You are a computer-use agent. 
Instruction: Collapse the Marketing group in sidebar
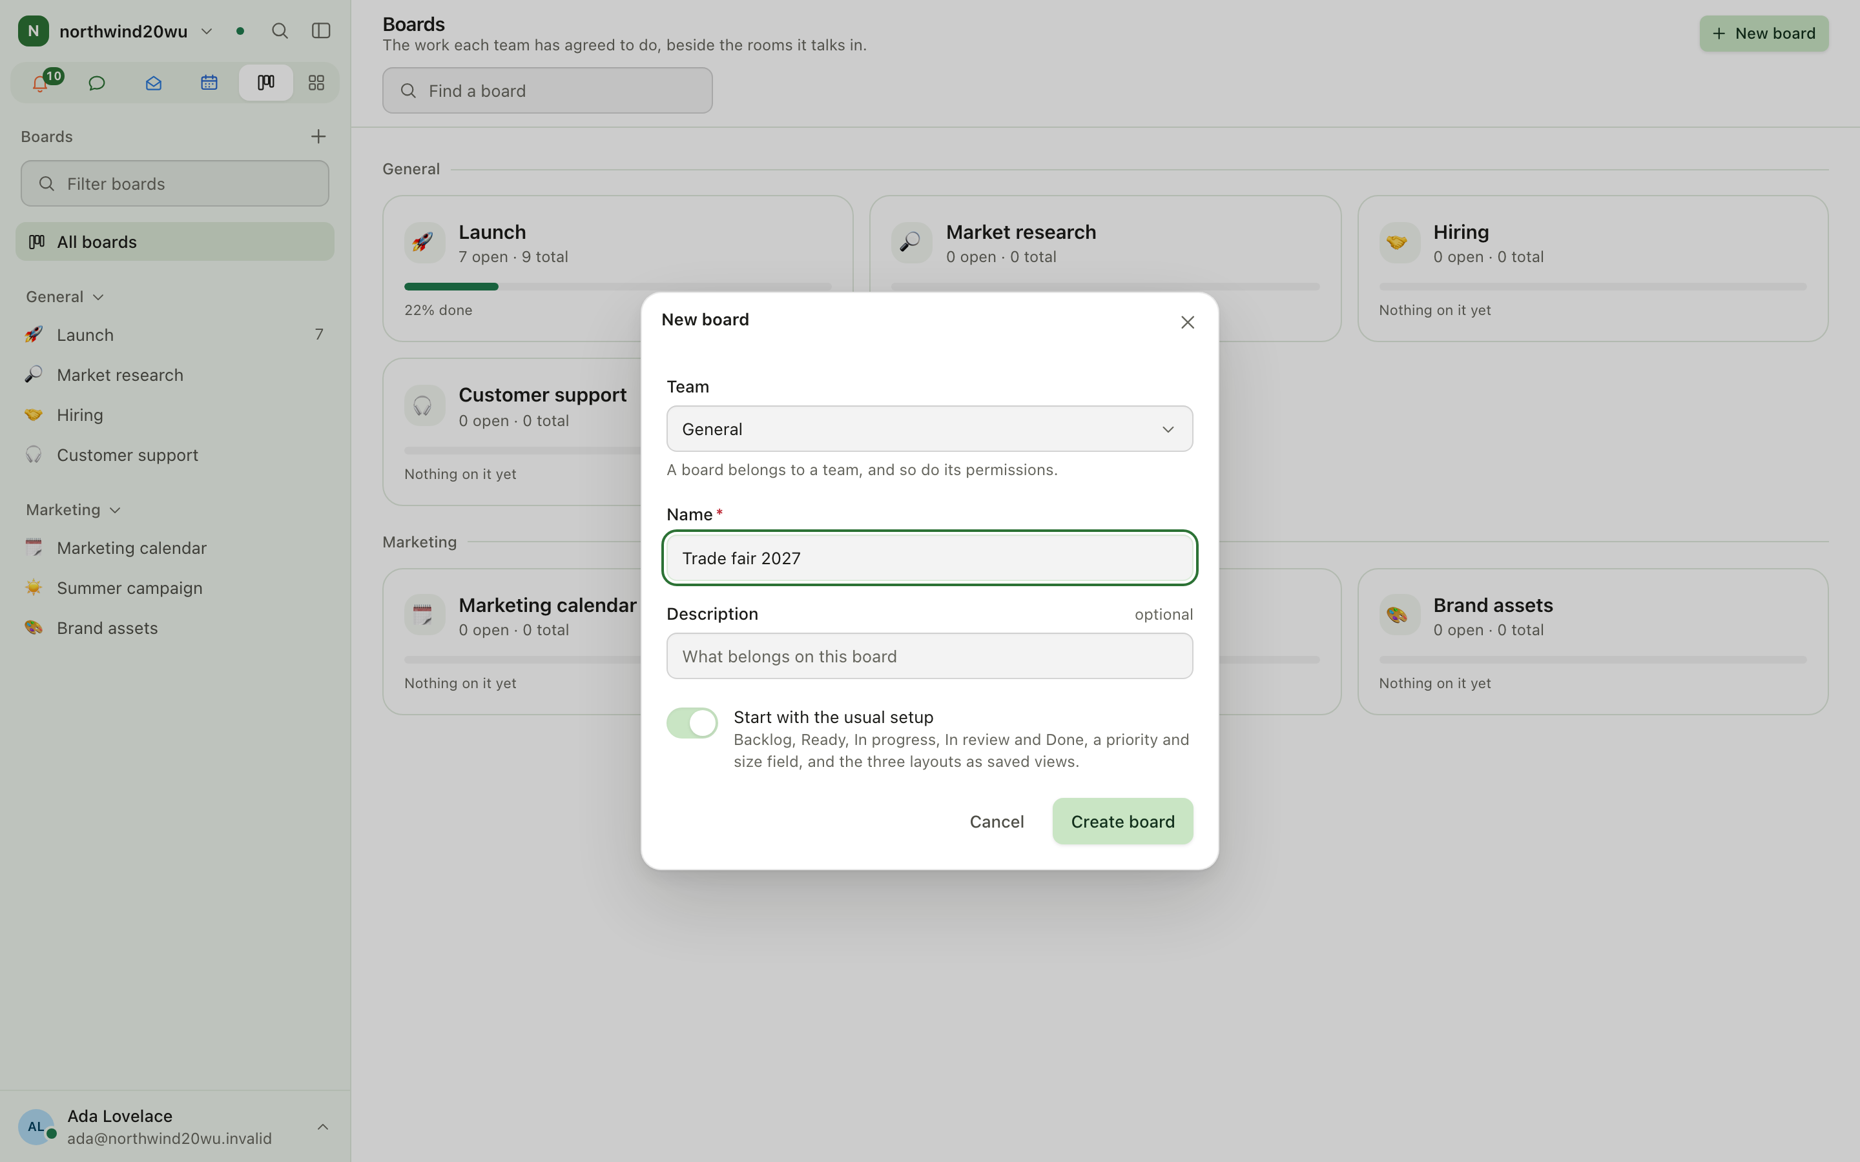[73, 510]
